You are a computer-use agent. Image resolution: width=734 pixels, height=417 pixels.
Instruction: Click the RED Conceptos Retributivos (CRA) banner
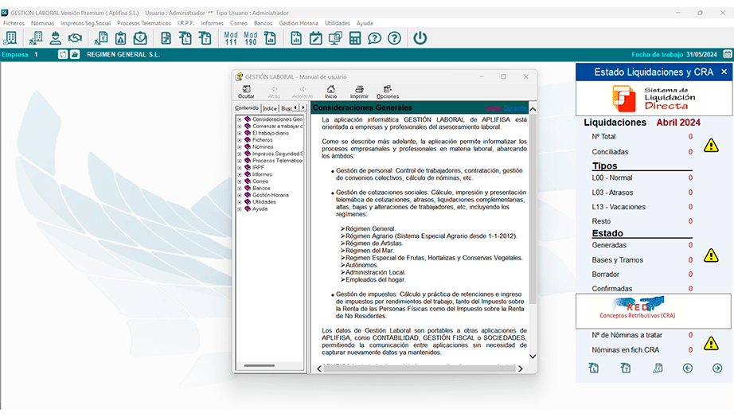coord(653,311)
